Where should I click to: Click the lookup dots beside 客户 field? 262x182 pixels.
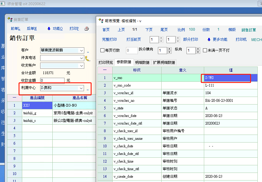pyautogui.click(x=88, y=52)
